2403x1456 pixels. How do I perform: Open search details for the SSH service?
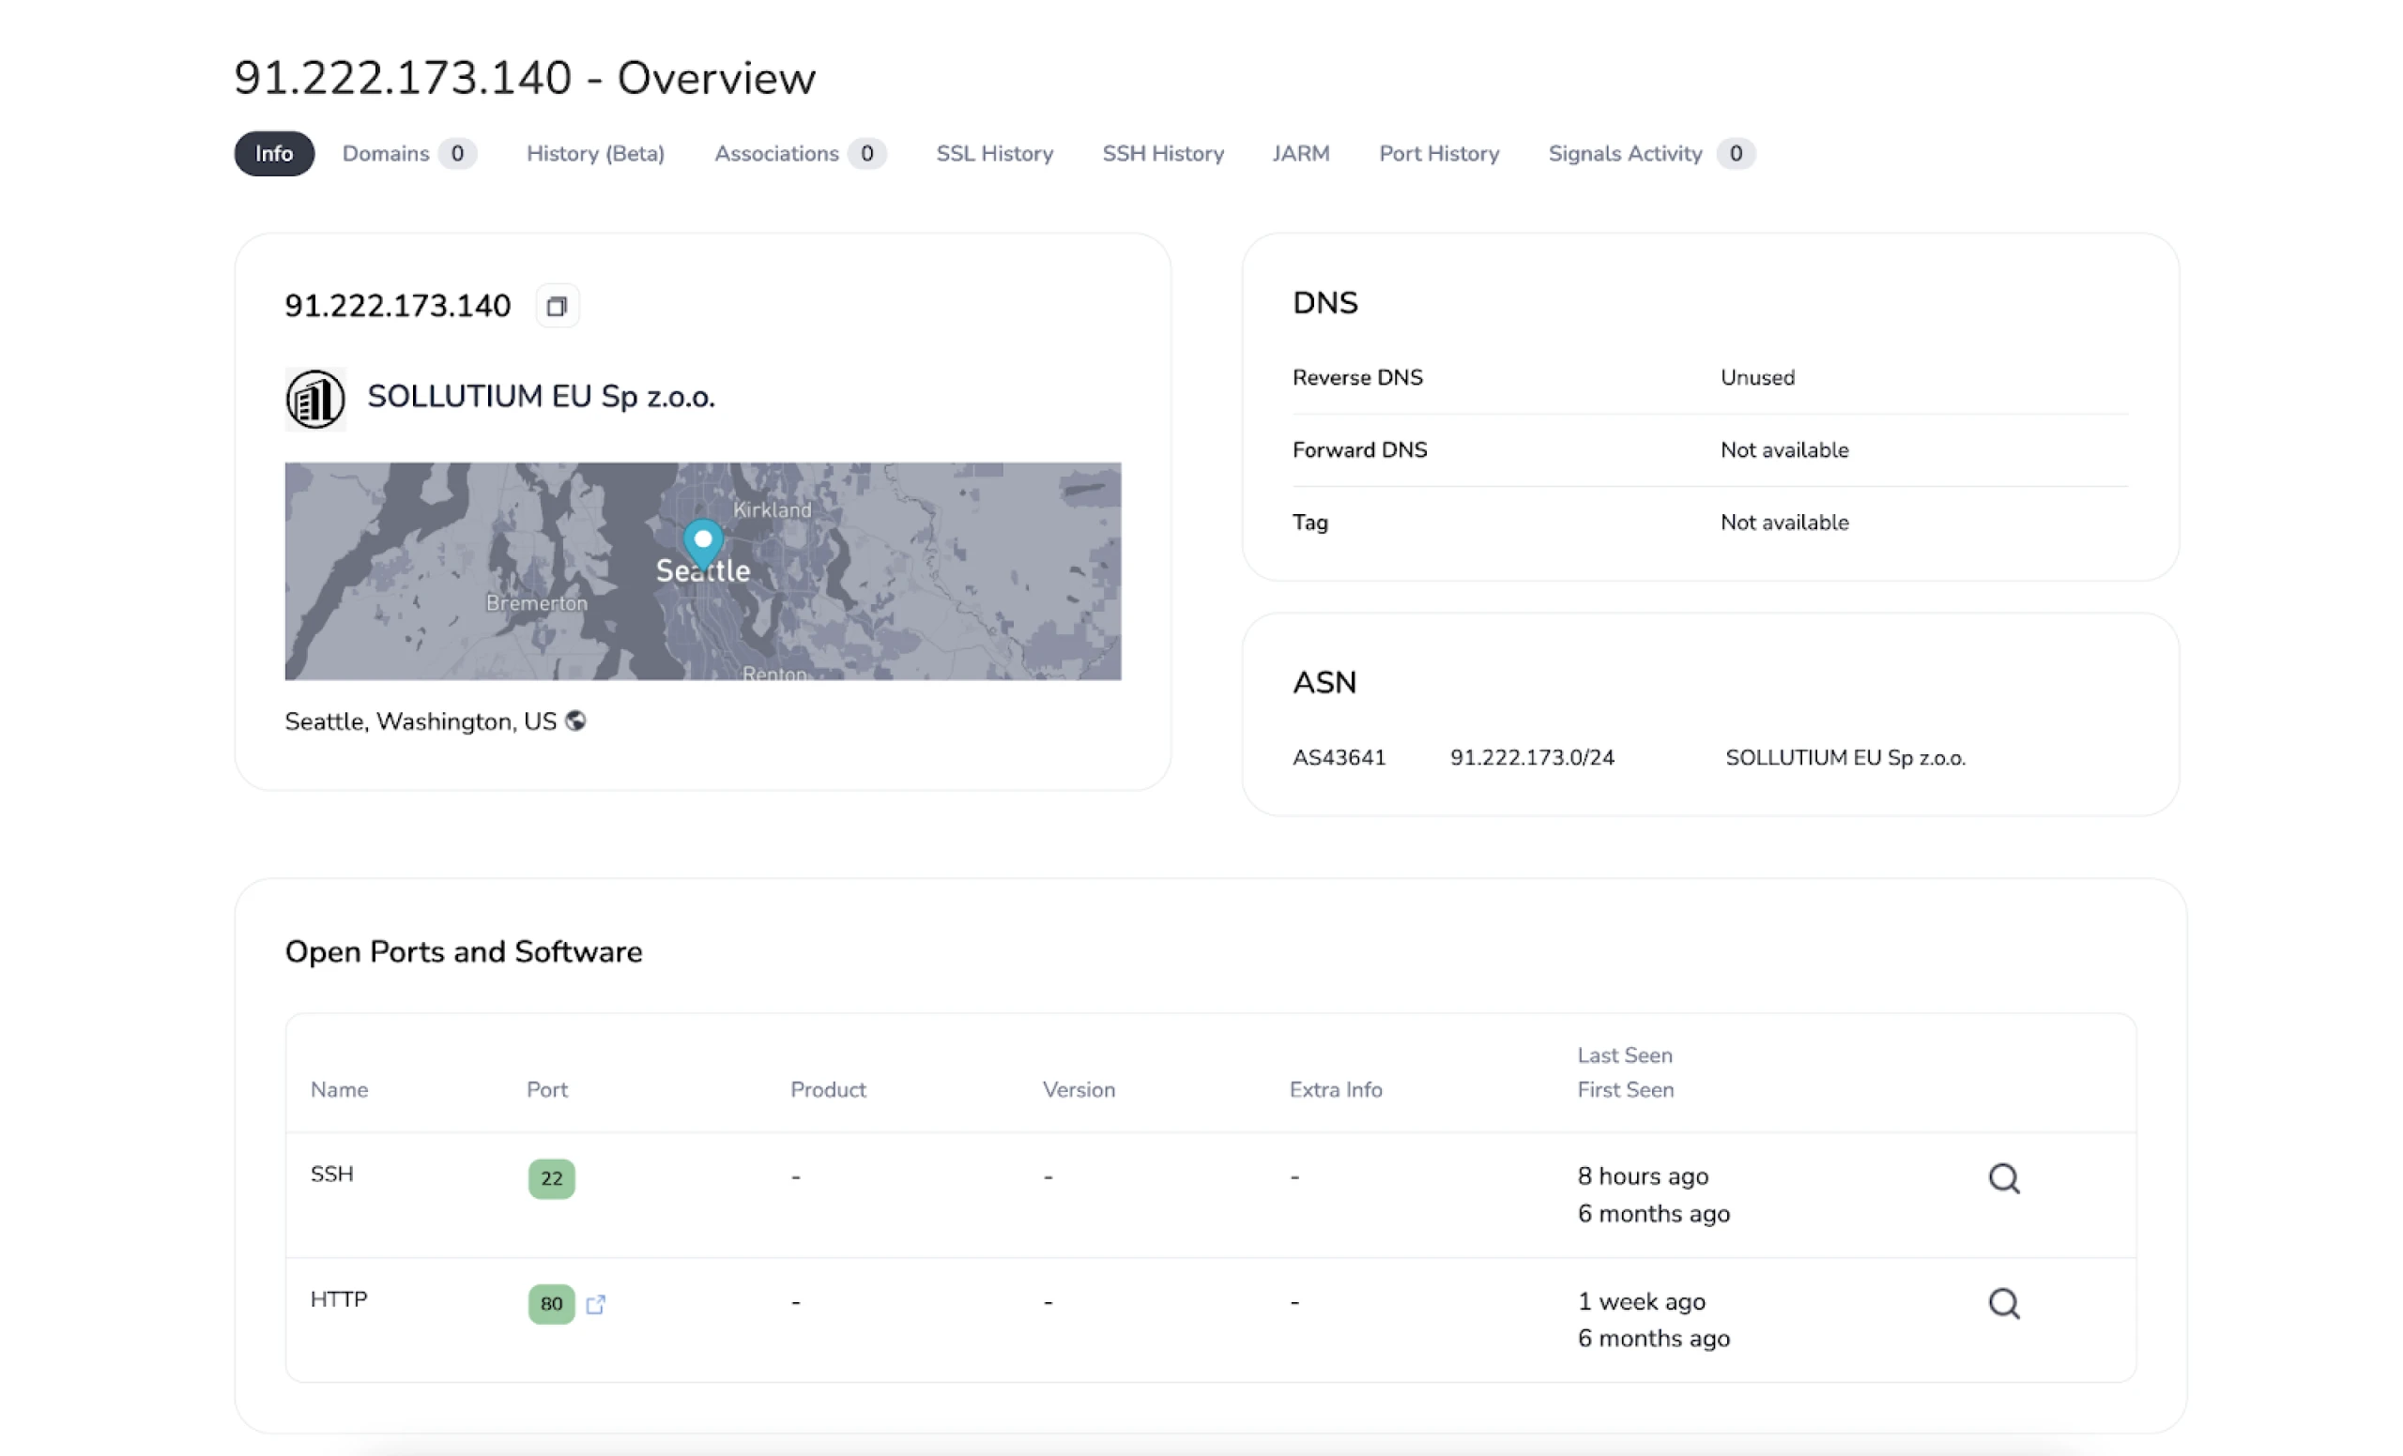(x=2004, y=1178)
